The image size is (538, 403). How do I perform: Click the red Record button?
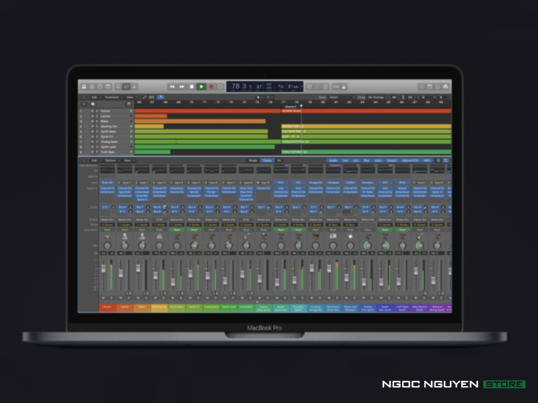click(x=210, y=87)
